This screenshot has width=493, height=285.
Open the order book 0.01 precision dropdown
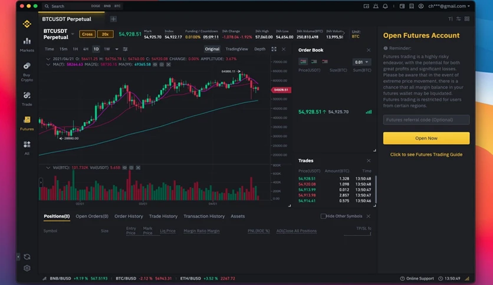pos(361,62)
